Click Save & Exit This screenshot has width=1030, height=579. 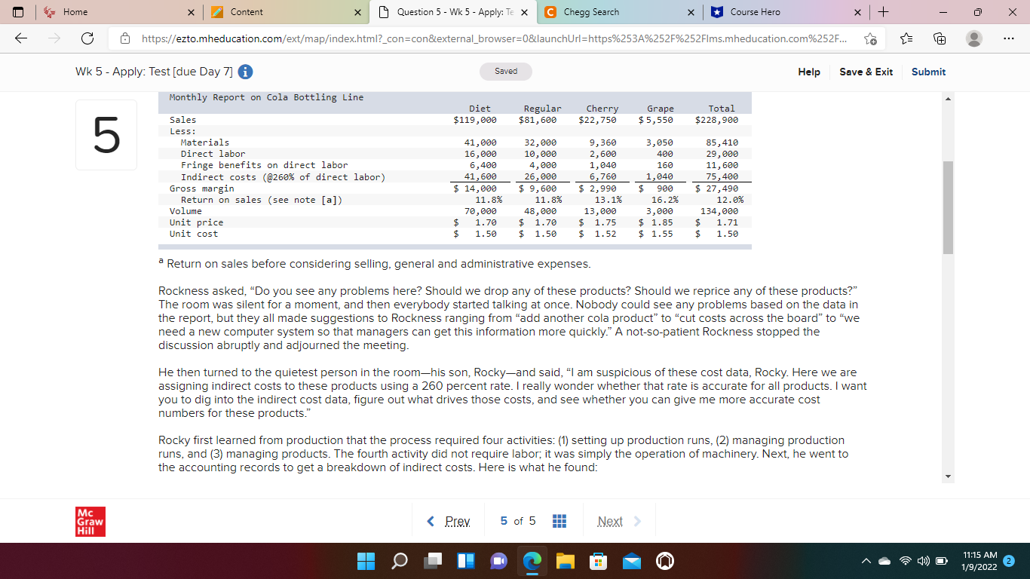tap(866, 72)
